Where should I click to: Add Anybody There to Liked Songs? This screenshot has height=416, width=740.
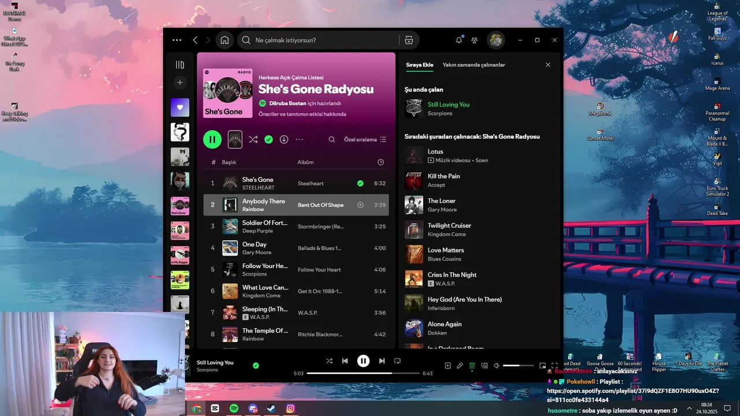360,205
